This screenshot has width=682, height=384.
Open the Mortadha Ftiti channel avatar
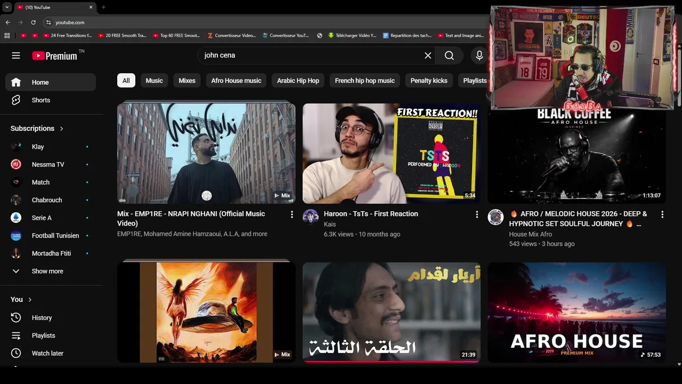click(x=16, y=253)
